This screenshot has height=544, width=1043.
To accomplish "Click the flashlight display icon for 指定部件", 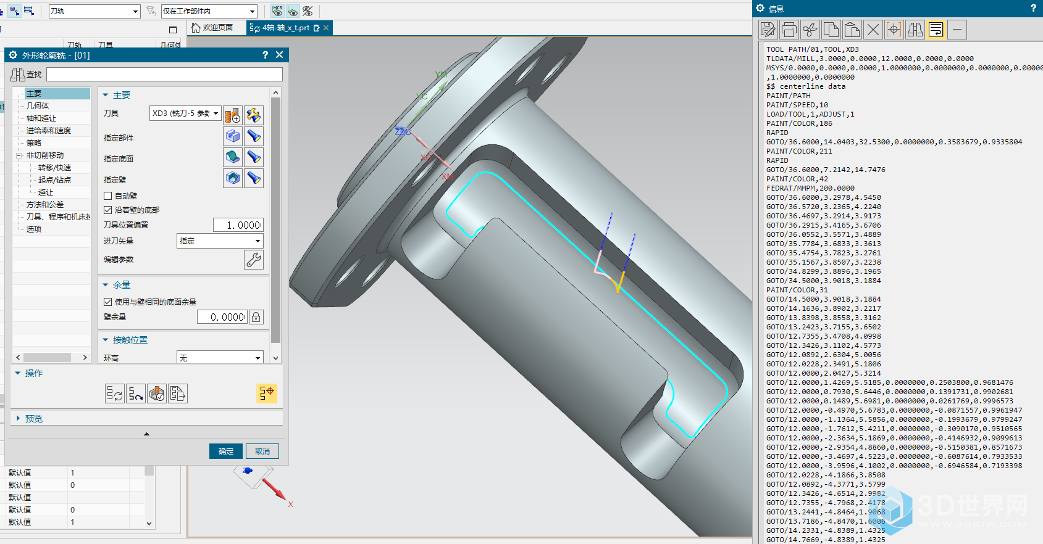I will [x=254, y=136].
